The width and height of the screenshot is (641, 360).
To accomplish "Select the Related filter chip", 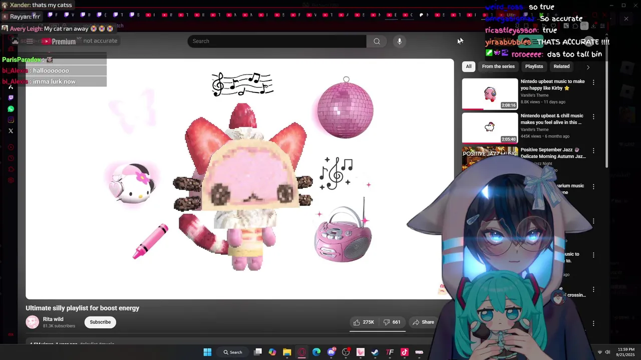I will [561, 66].
